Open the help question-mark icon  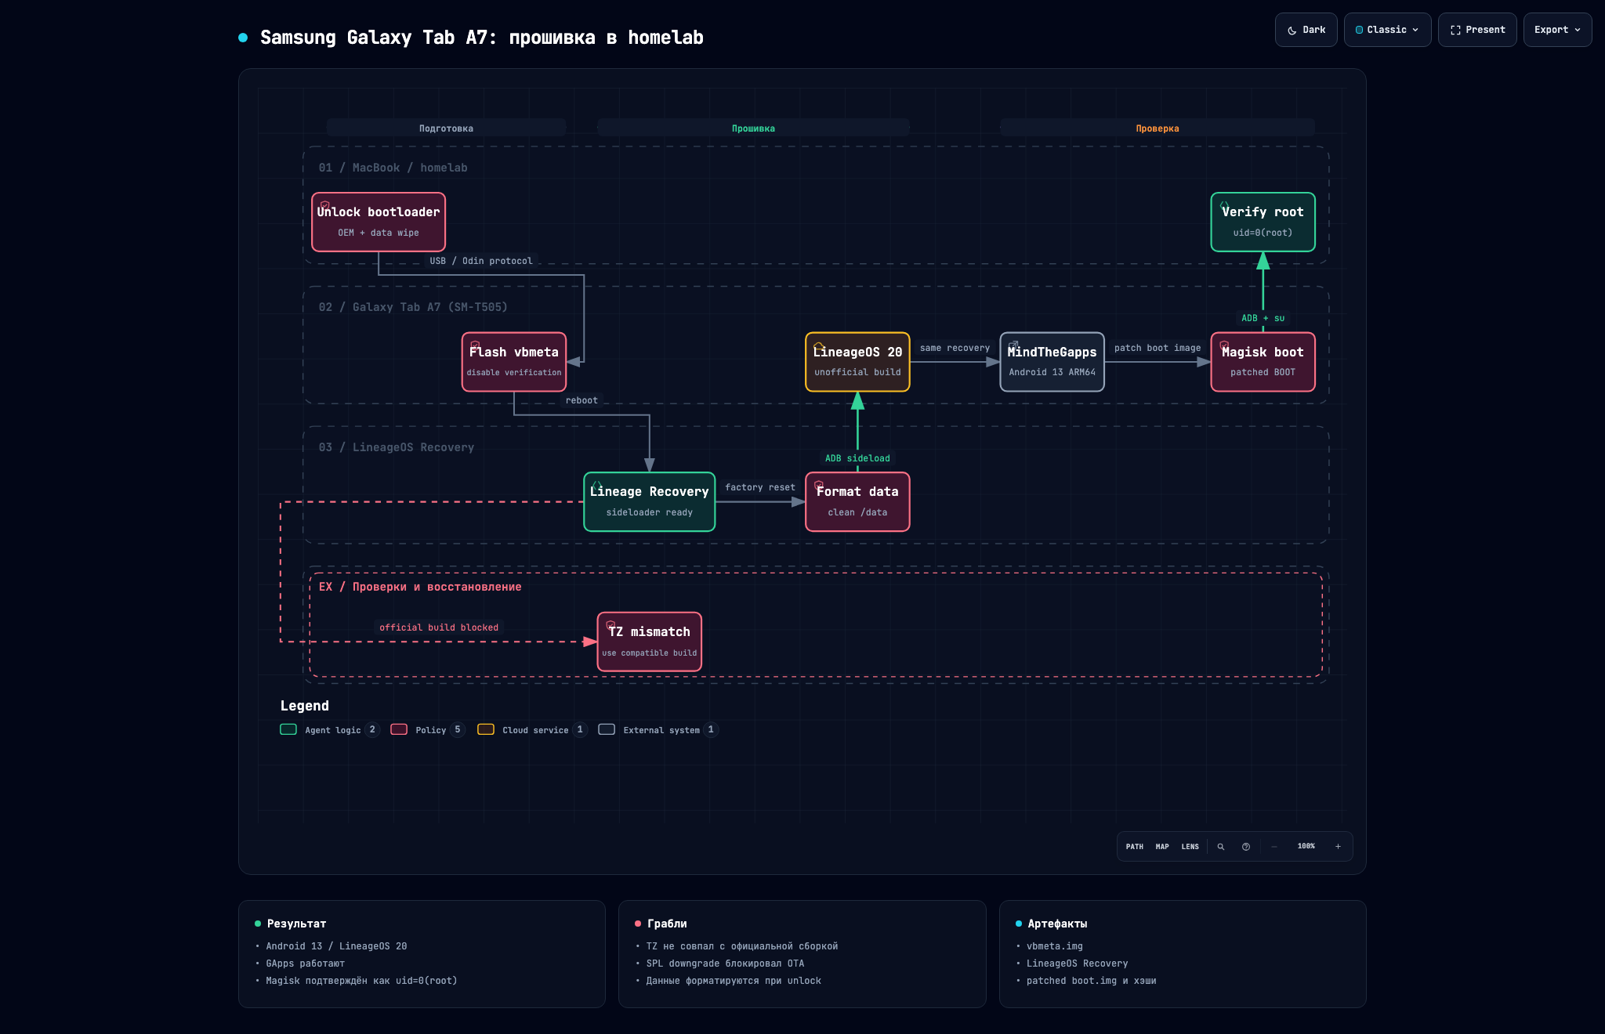click(1246, 847)
